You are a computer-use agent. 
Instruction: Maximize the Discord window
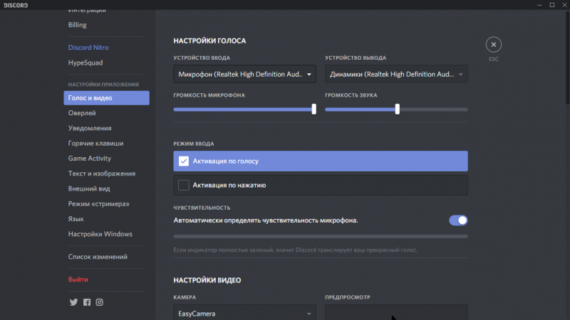[x=551, y=5]
